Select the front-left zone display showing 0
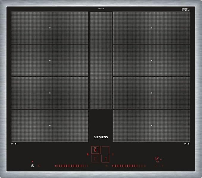Screen dimensions: 202x178 [95, 159]
